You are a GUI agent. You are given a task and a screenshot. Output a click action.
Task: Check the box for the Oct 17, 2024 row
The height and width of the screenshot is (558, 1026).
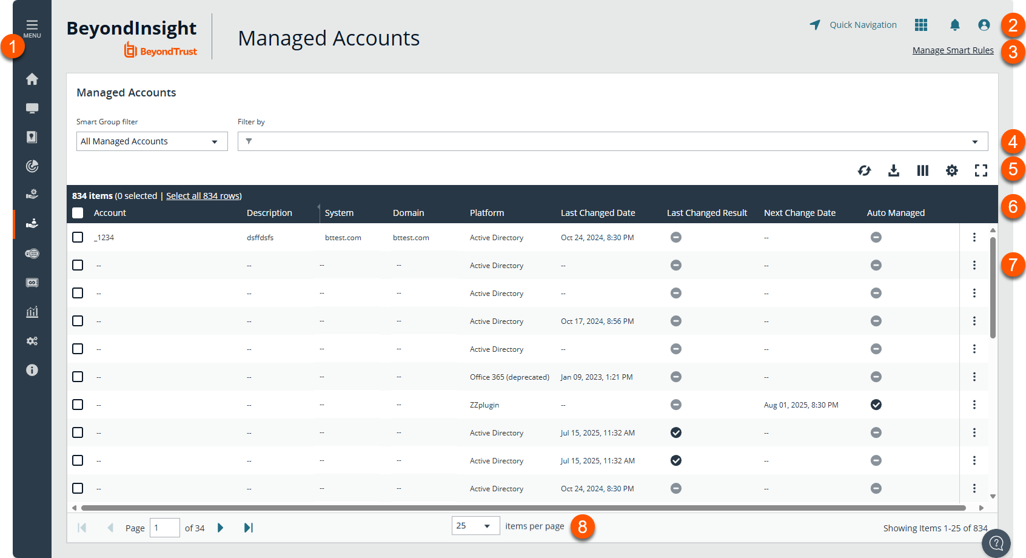[78, 321]
